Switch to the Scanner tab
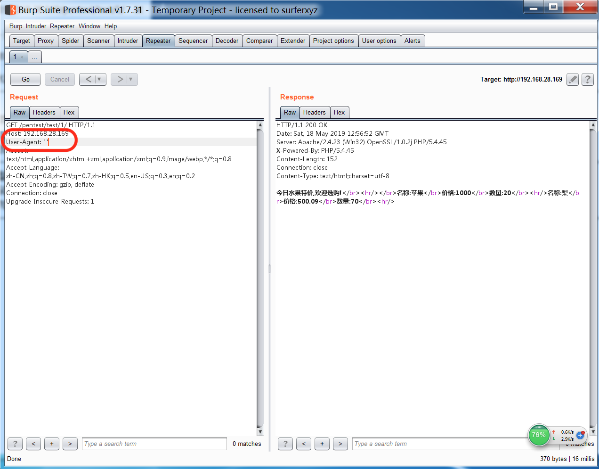This screenshot has width=599, height=469. pyautogui.click(x=98, y=41)
